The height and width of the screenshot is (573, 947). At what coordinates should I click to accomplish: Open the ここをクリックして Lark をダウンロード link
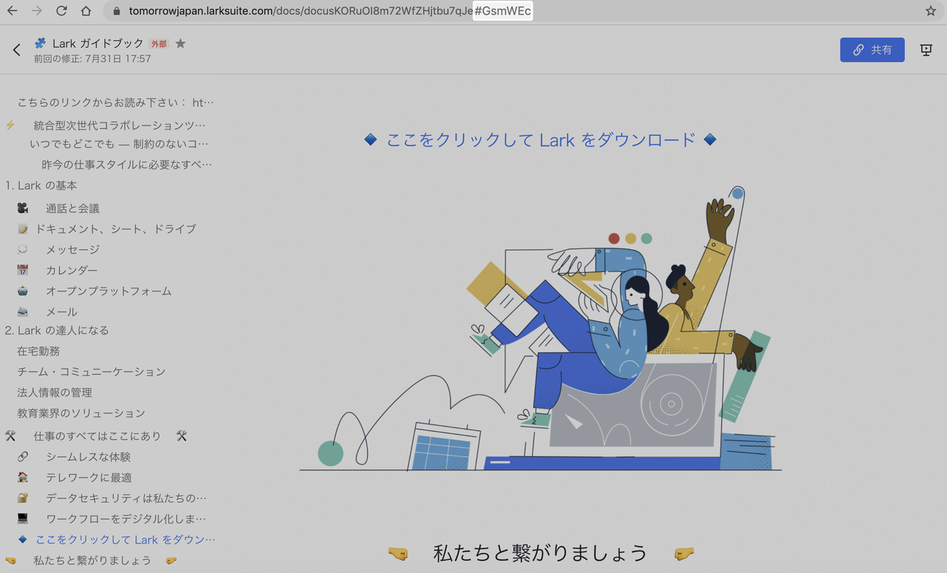click(540, 140)
